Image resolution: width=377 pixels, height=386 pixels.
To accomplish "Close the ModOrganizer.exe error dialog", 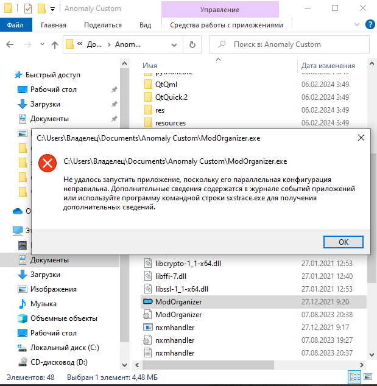I will click(361, 138).
